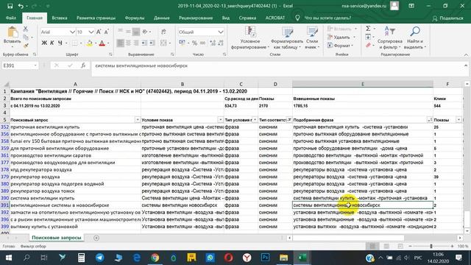The width and height of the screenshot is (471, 265).
Task: Collapse the ribbon with the up chevron
Action: click(466, 54)
